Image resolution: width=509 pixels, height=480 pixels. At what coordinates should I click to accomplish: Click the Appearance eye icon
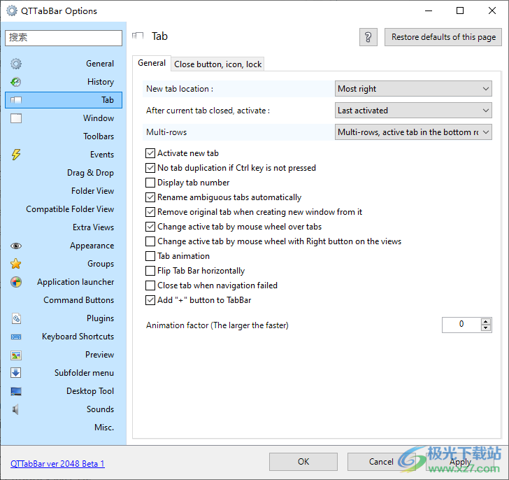point(16,246)
